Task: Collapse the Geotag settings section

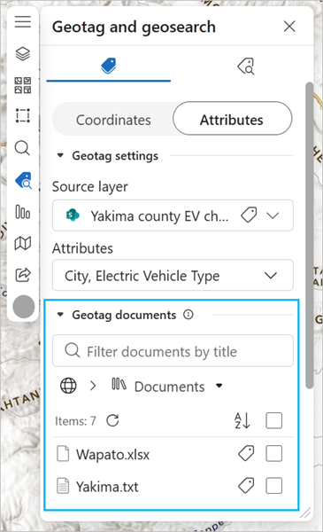Action: (60, 156)
